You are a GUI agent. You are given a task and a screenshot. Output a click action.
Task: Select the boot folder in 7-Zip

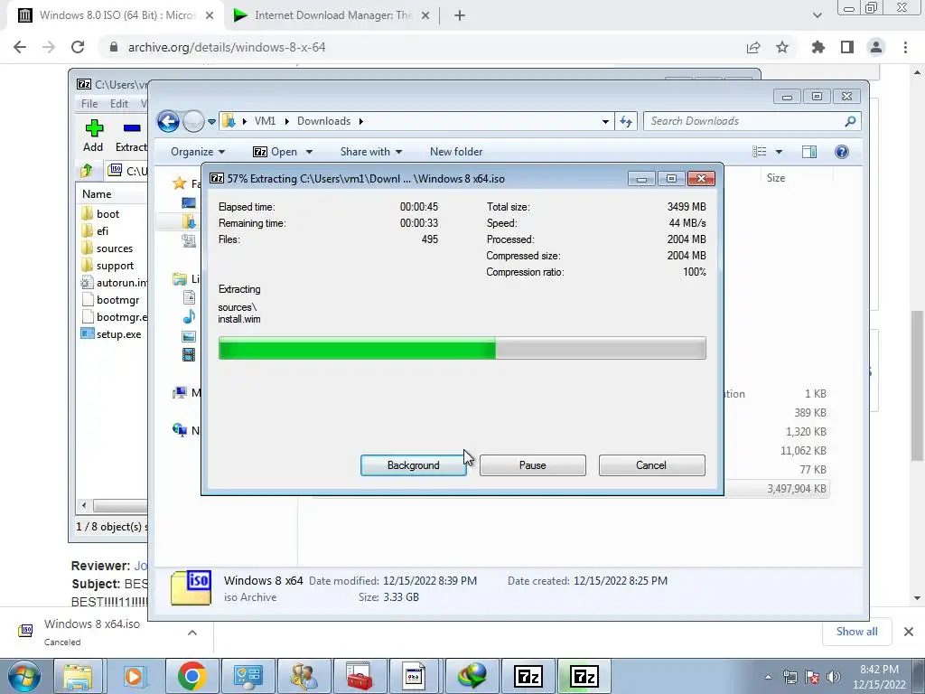[100, 213]
